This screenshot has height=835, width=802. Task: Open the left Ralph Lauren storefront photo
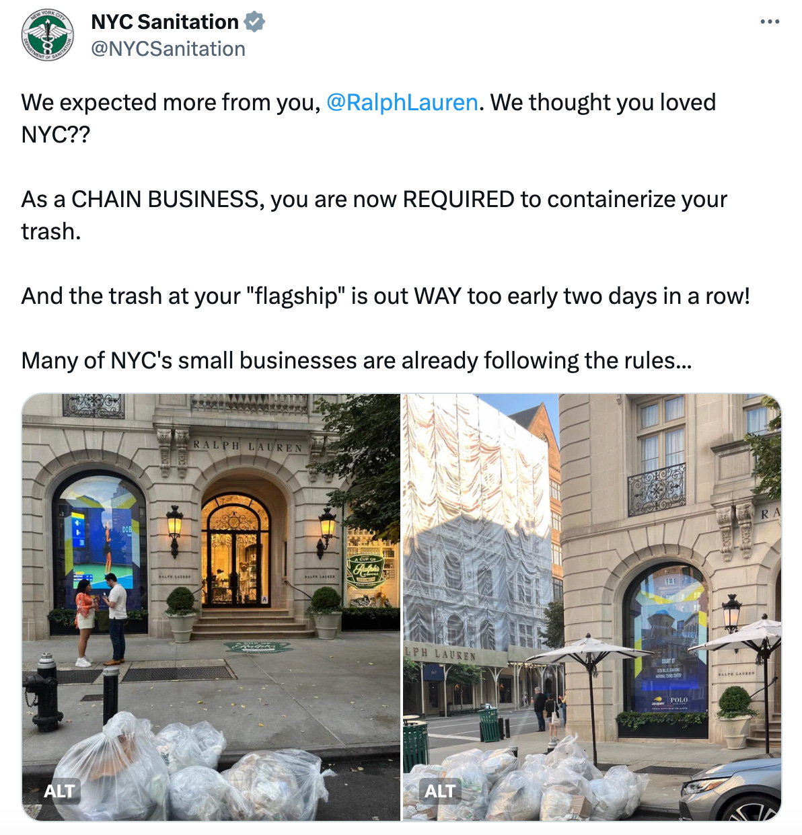pyautogui.click(x=211, y=607)
